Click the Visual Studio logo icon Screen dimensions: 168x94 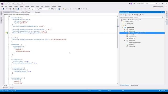click(2, 4)
